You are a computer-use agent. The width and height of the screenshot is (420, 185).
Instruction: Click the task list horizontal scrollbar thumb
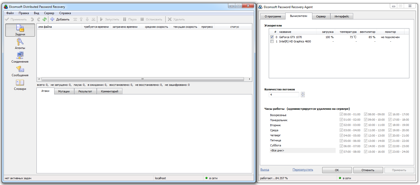tap(143, 79)
